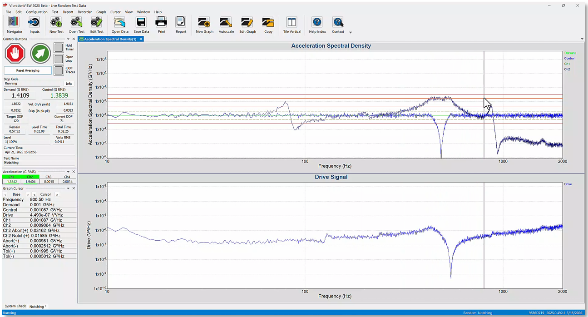The height and width of the screenshot is (317, 588).
Task: Close the Graph Cursor panel
Action: (x=74, y=188)
